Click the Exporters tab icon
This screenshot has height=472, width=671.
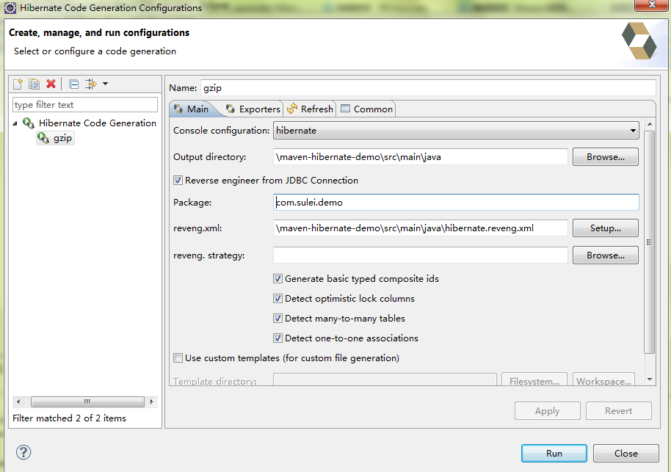click(x=231, y=109)
